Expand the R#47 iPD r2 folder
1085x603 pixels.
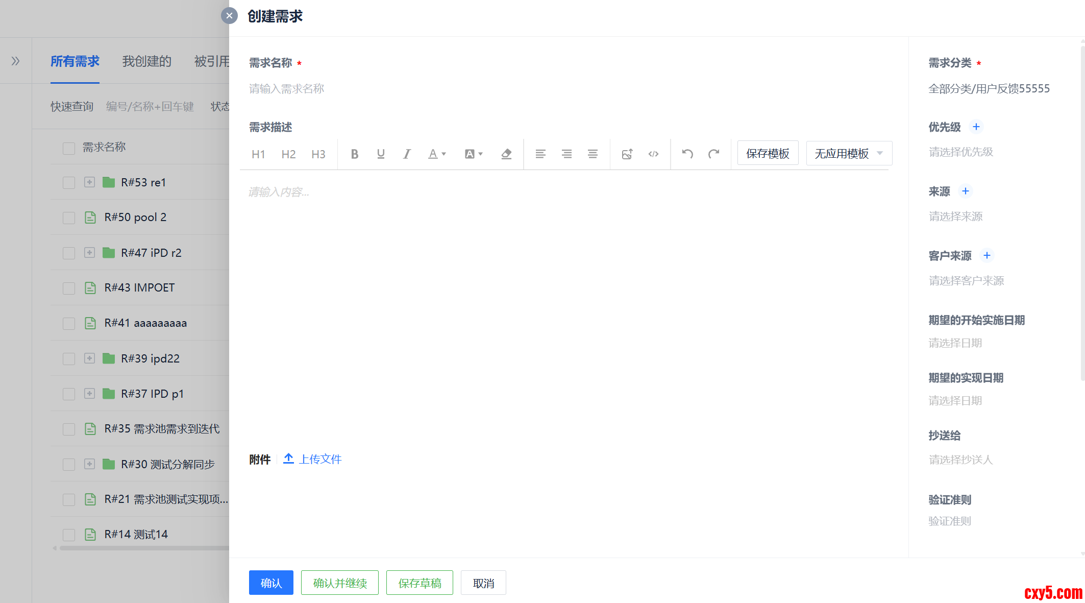(x=89, y=253)
